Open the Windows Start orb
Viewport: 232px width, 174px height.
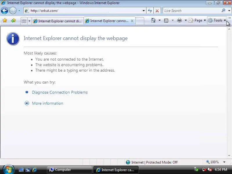(x=8, y=170)
